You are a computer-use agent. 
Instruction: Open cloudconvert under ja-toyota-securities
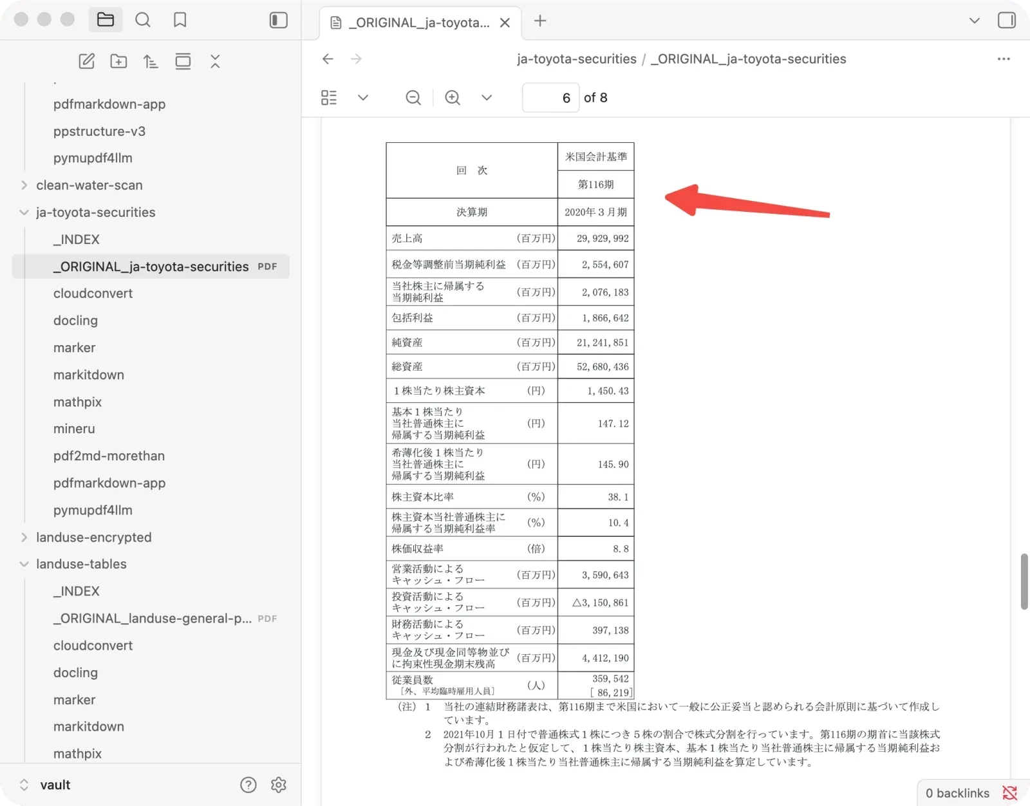pyautogui.click(x=93, y=294)
